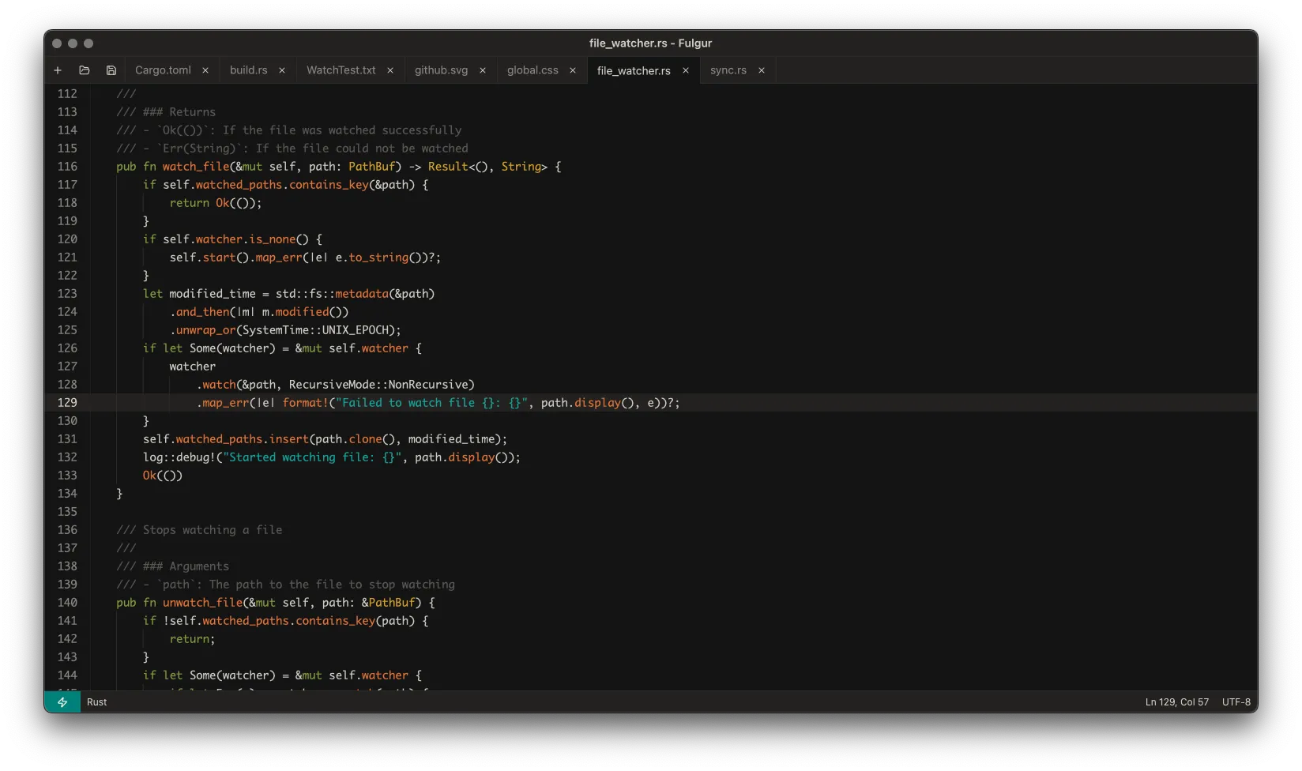
Task: Click the Rust language indicator
Action: 97,702
